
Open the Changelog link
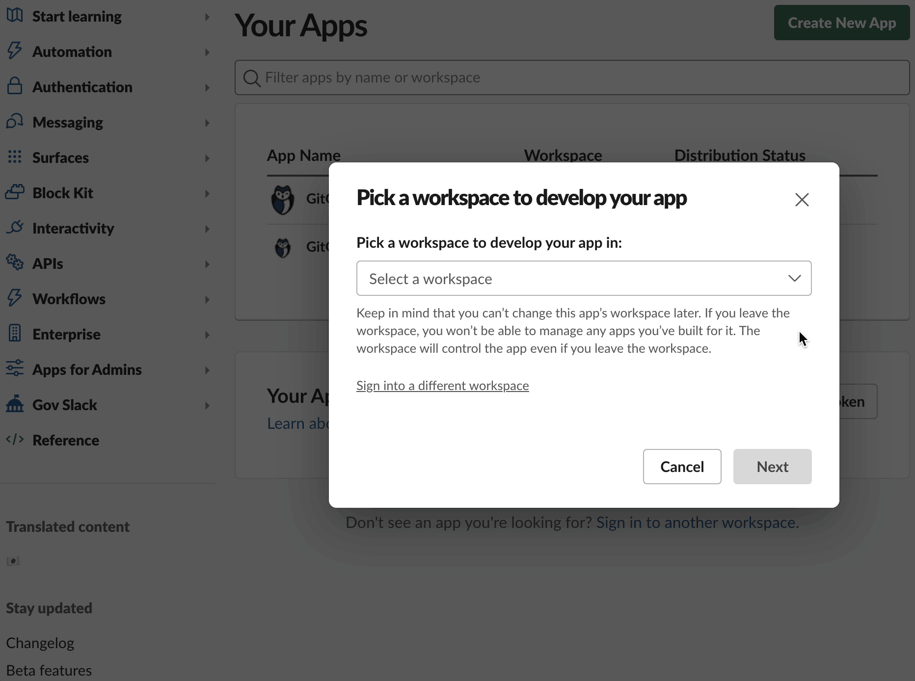coord(40,643)
